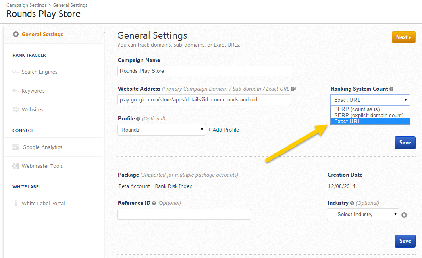Click the globe icon beside Websites

(x=16, y=109)
